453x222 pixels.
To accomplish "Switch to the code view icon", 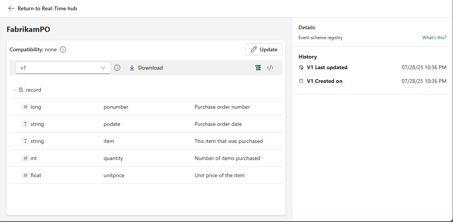I will 270,68.
